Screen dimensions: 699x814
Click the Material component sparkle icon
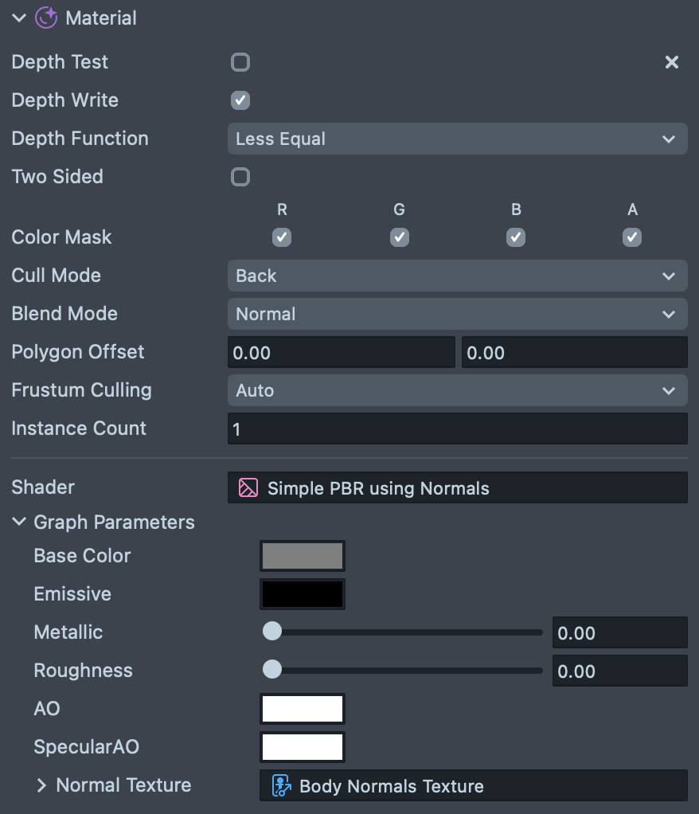click(46, 18)
